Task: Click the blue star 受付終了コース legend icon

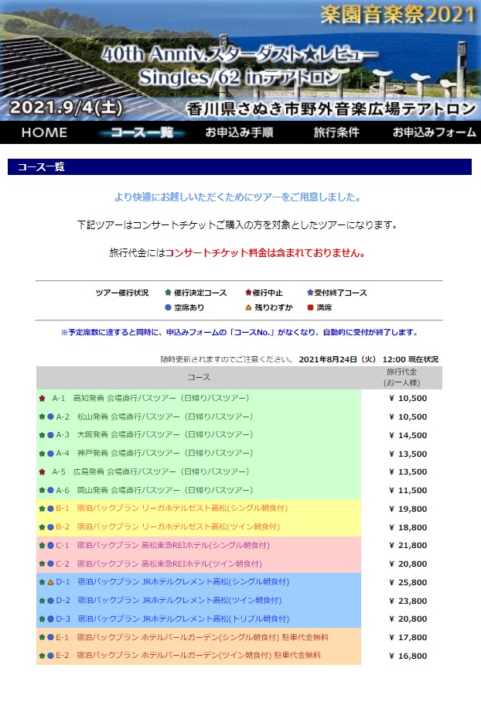Action: coord(310,293)
